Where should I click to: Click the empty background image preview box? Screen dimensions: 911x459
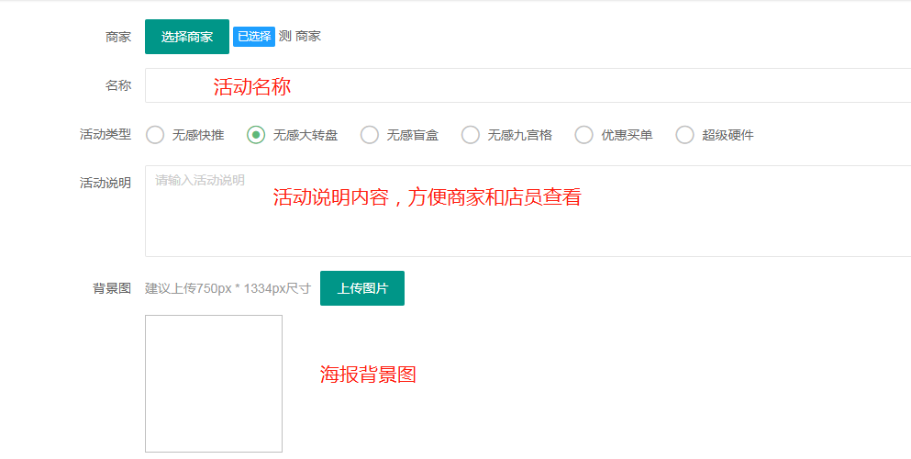click(x=214, y=384)
